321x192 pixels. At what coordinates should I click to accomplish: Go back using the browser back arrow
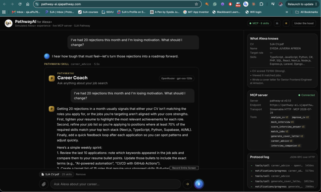click(4, 4)
